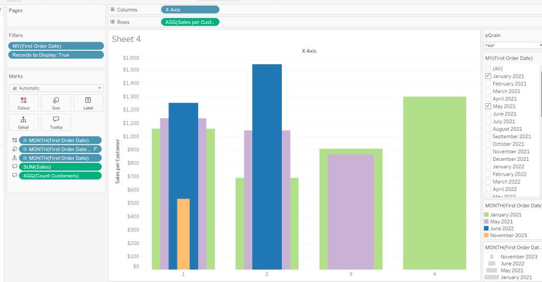542x282 pixels.
Task: Open the Size marks card
Action: click(x=56, y=103)
